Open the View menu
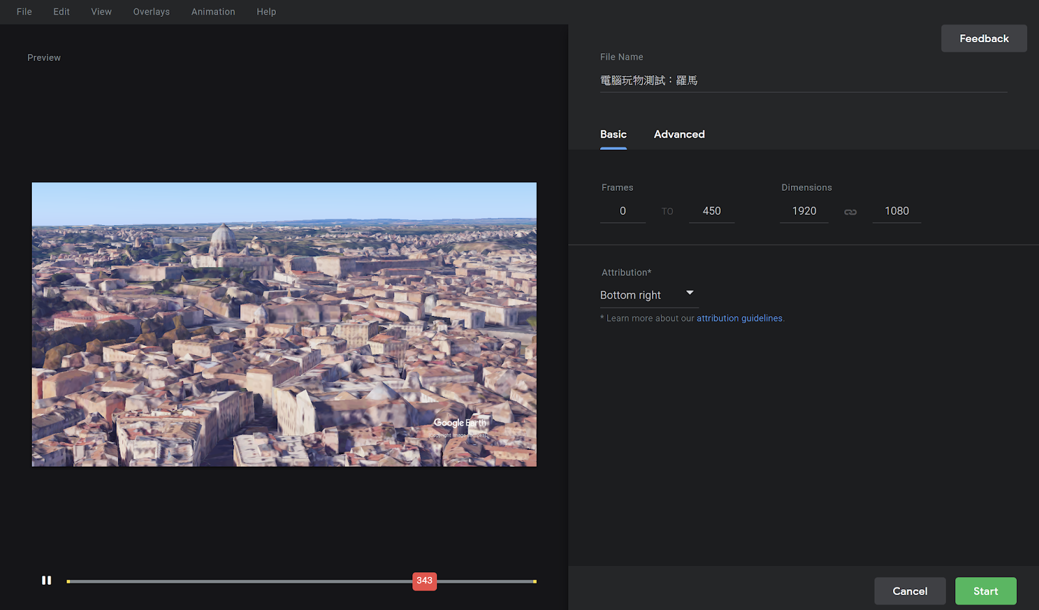This screenshot has width=1039, height=610. 101,11
